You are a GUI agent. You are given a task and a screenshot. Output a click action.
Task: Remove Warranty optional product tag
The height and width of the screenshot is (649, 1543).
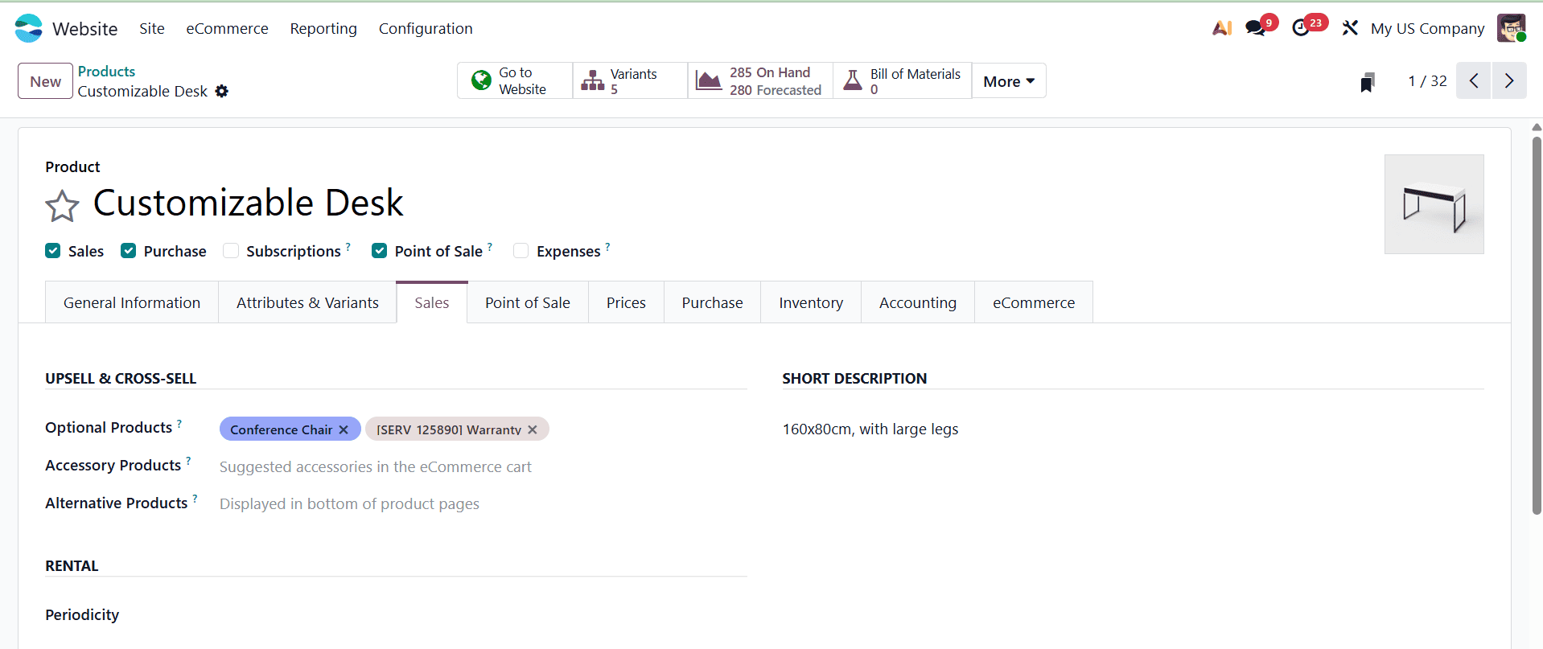533,429
